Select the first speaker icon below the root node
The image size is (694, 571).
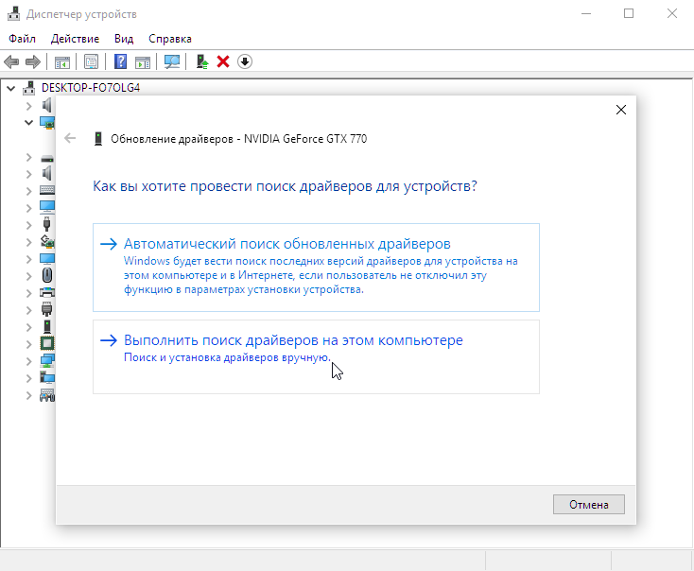click(47, 105)
